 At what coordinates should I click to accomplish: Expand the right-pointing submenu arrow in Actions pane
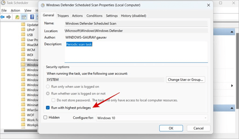click(x=232, y=86)
